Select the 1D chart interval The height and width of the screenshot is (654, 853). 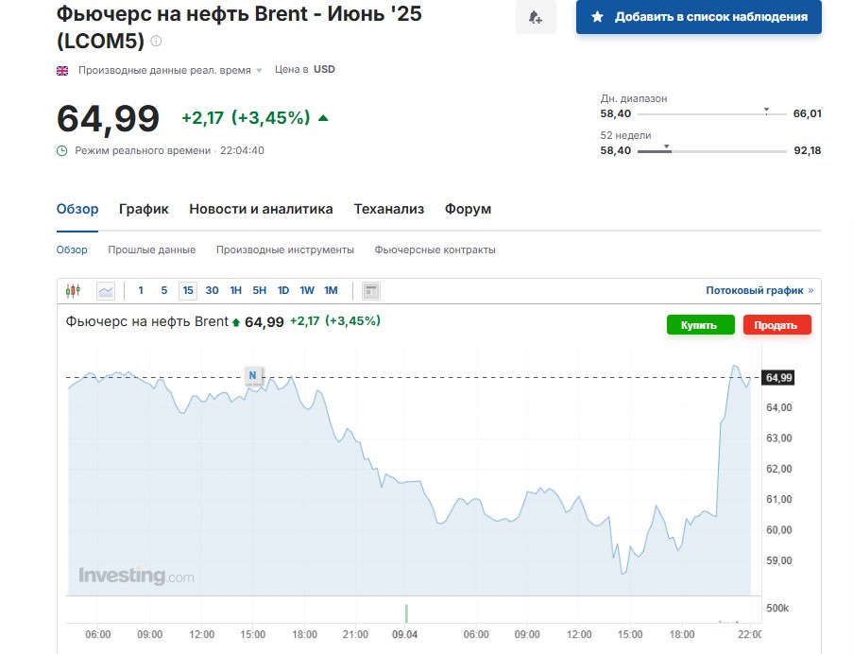(x=283, y=290)
